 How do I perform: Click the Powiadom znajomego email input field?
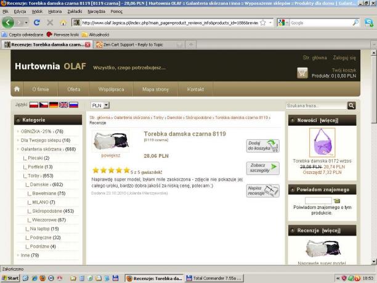(x=318, y=200)
